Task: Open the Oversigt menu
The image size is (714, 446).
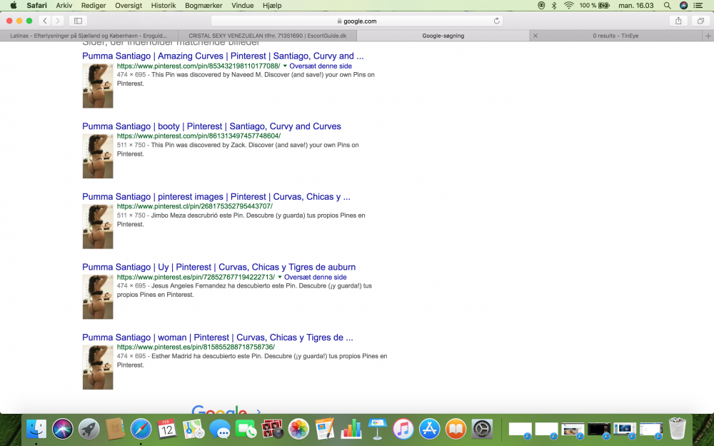Action: [129, 6]
